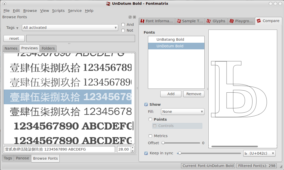Click the filter input field next to reset
This screenshot has height=170, width=284.
pyautogui.click(x=81, y=38)
